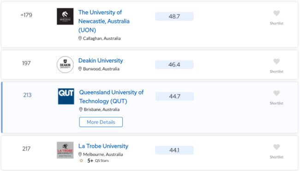Click the QS Stars star icon

(81, 160)
